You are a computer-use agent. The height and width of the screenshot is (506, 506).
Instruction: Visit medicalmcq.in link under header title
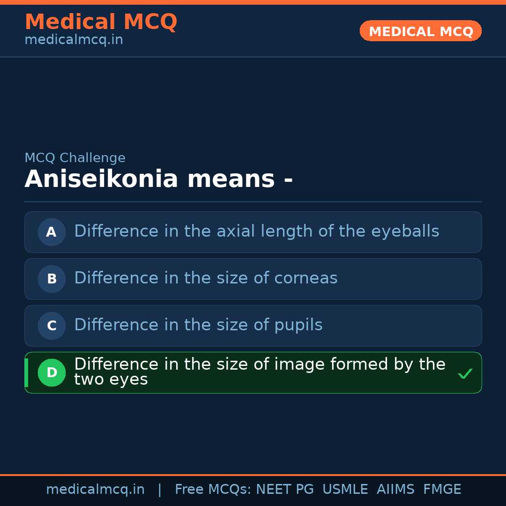tap(74, 40)
